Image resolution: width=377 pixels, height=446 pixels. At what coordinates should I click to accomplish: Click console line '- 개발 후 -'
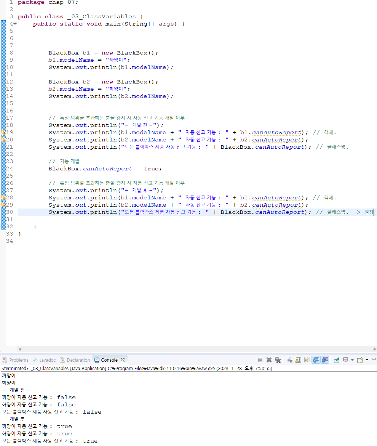click(16, 419)
